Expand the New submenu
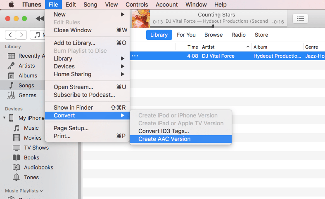The height and width of the screenshot is (199, 325). tap(87, 14)
